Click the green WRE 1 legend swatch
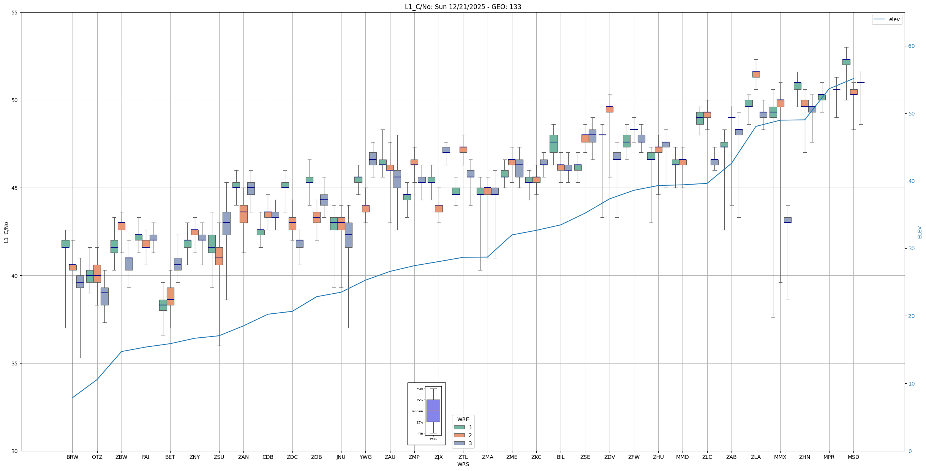This screenshot has height=471, width=926. click(x=459, y=427)
